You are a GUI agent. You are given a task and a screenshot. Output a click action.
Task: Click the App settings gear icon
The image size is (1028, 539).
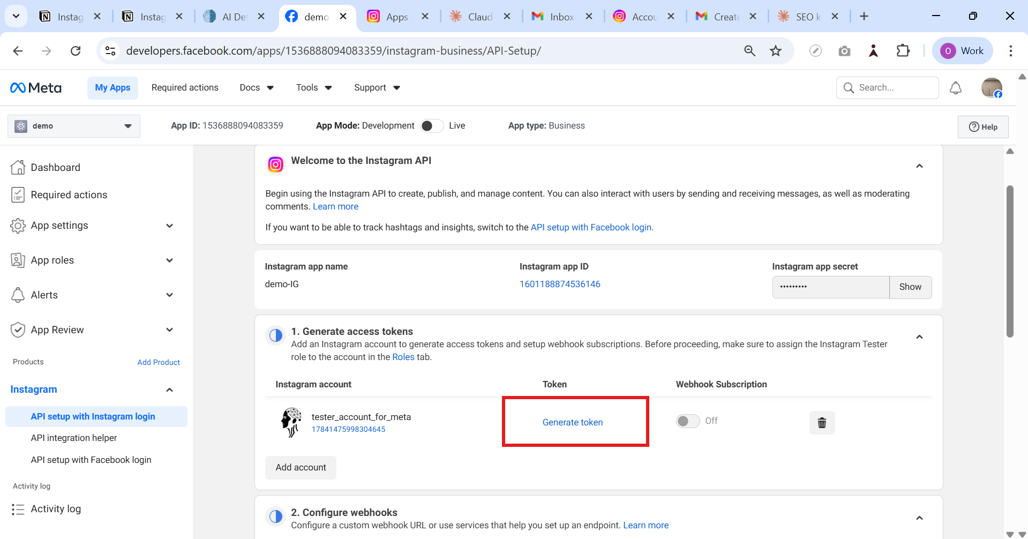coord(18,226)
